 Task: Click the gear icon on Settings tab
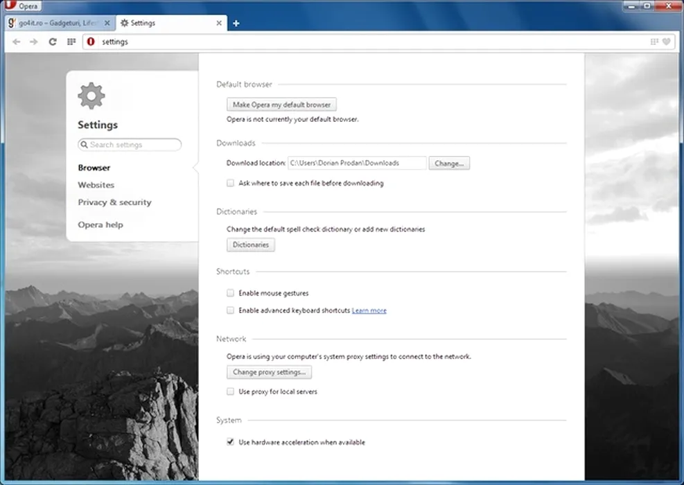pos(124,23)
